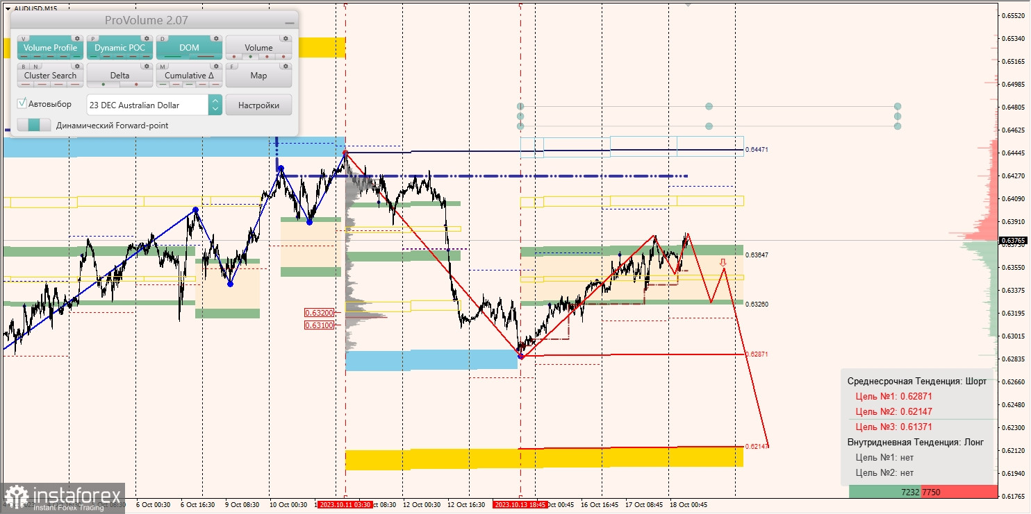Toggle the Cumulative Δ indicator
Image resolution: width=1031 pixels, height=514 pixels.
[189, 75]
